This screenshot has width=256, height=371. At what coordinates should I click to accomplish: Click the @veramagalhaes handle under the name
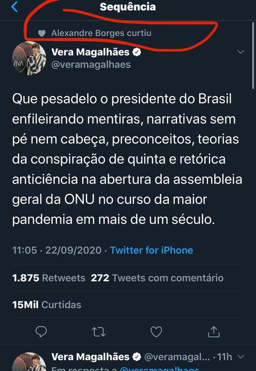pyautogui.click(x=91, y=64)
